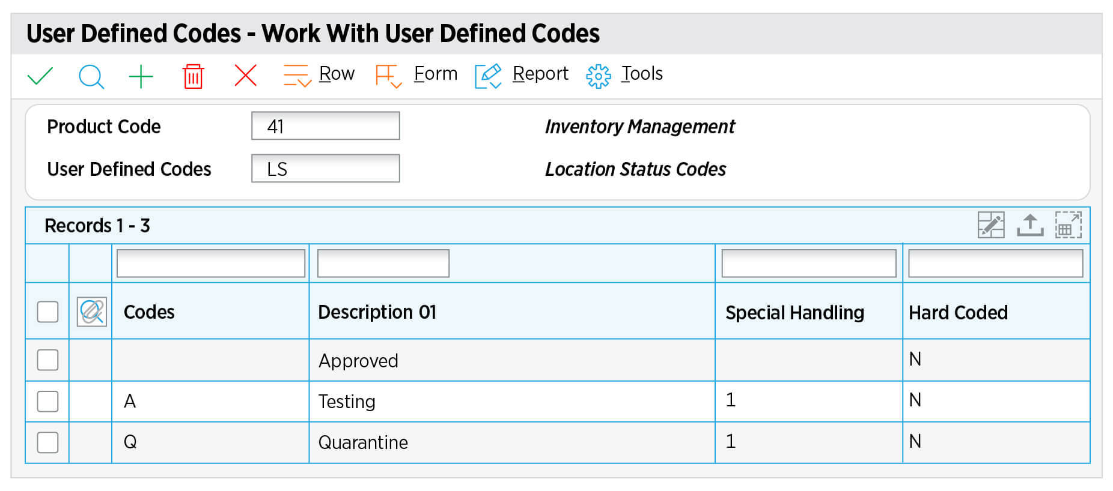Tick the checkbox for Approved row
Screen dimensions: 1113x491
click(48, 360)
